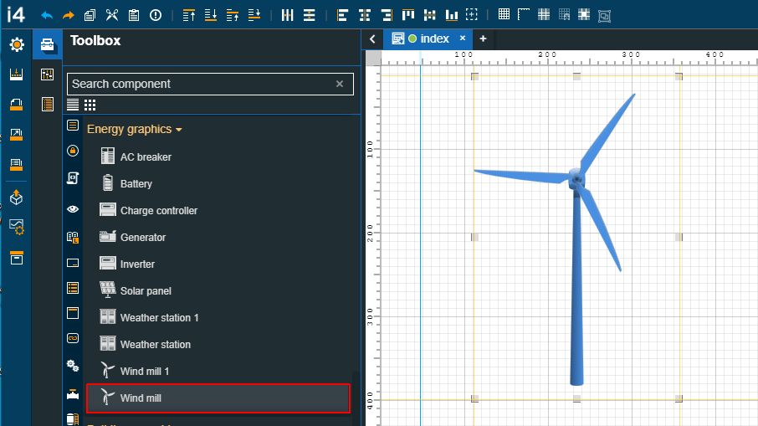Click the download tray sidebar icon

(x=17, y=74)
